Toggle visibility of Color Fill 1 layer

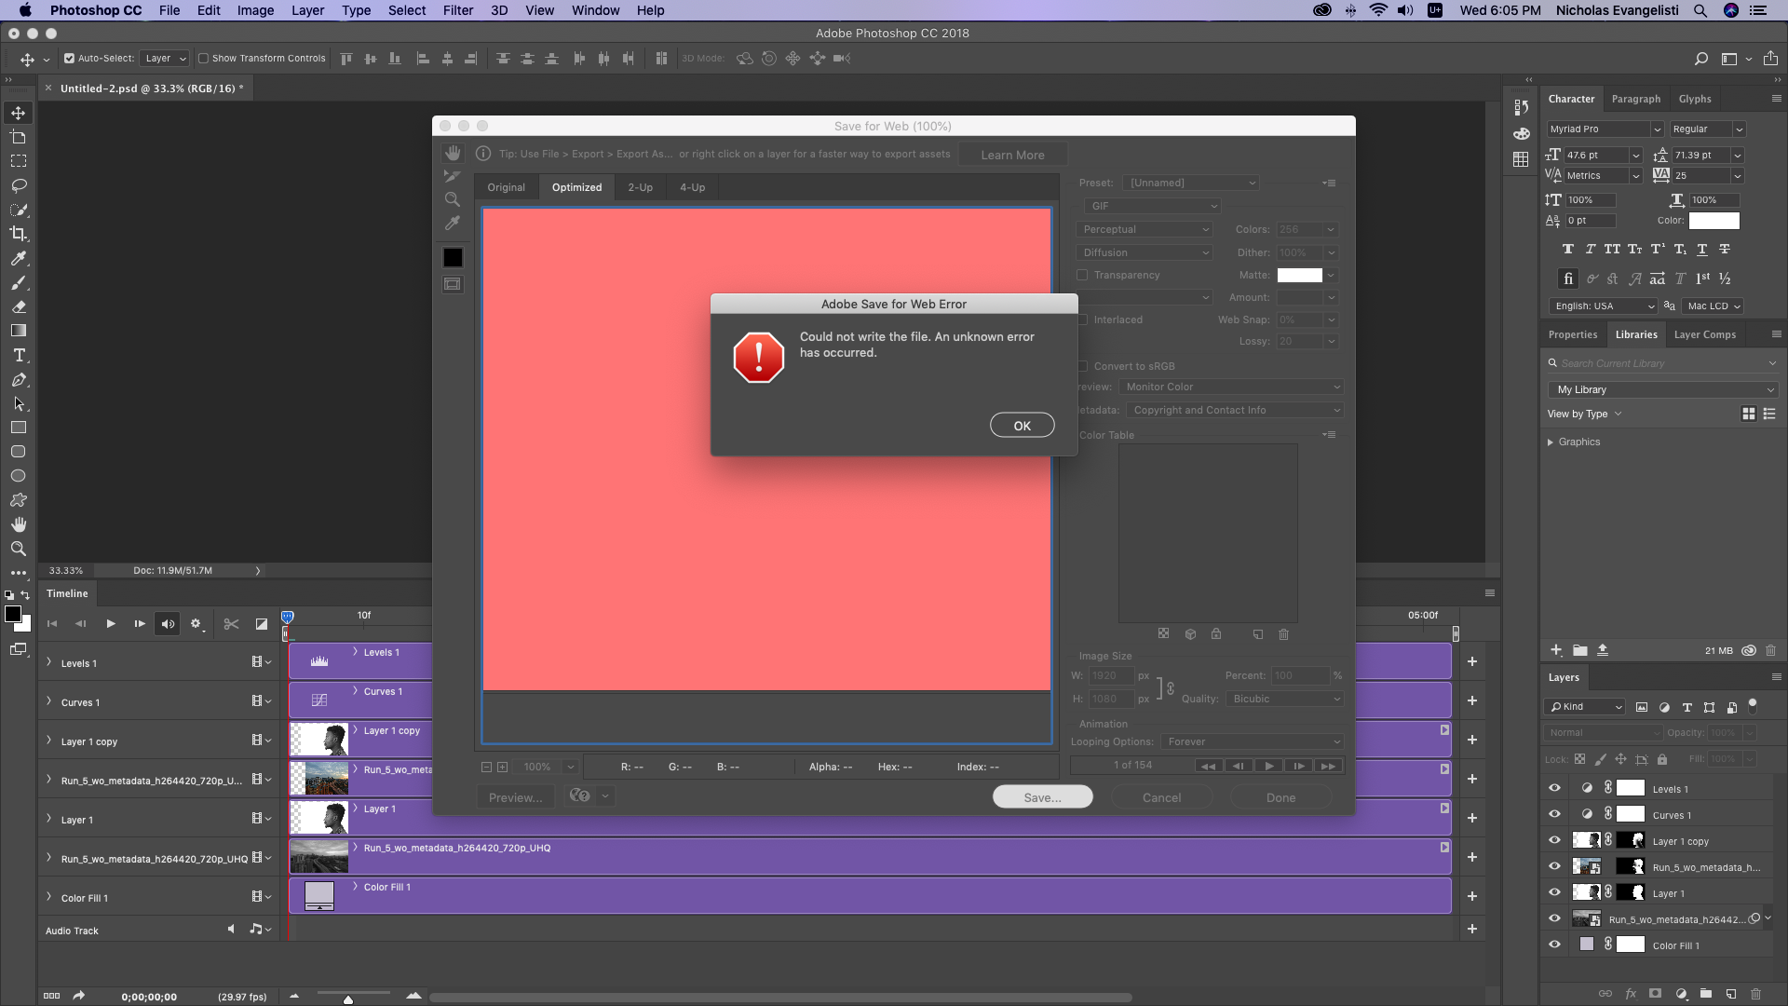pyautogui.click(x=1553, y=945)
